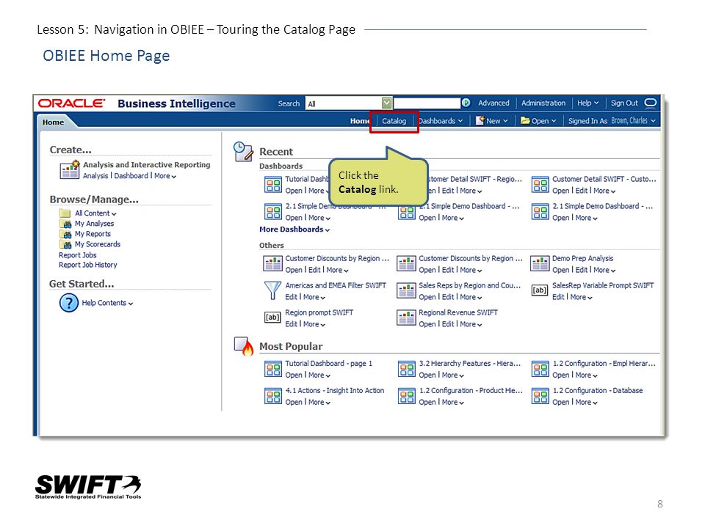Expand the Help Contents menu
Viewport: 705px width, 528px height.
(x=107, y=303)
